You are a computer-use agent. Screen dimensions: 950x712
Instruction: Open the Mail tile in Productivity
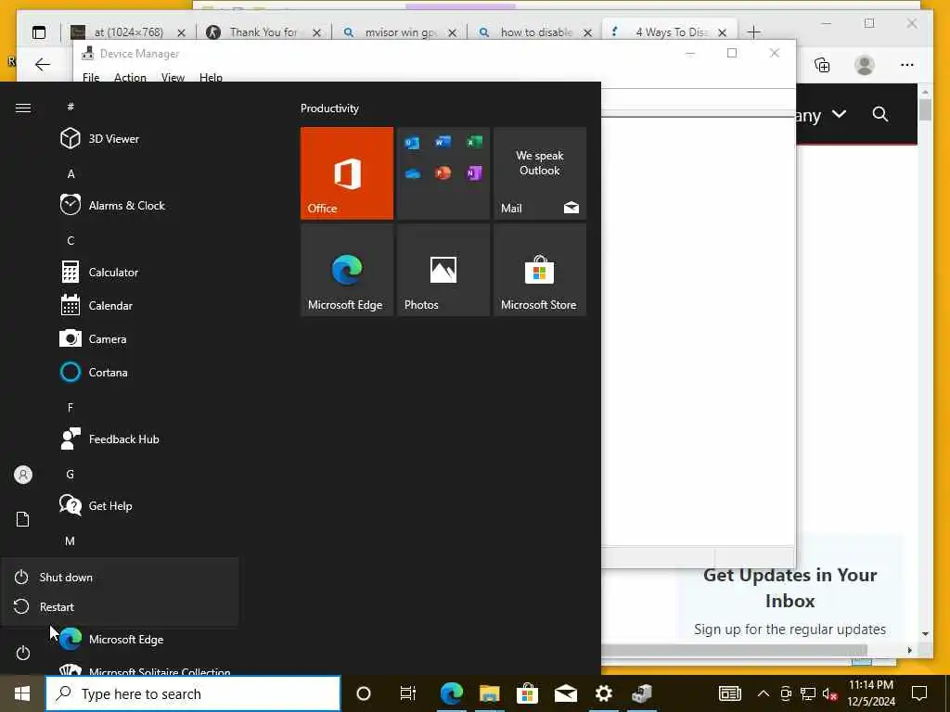click(x=540, y=173)
